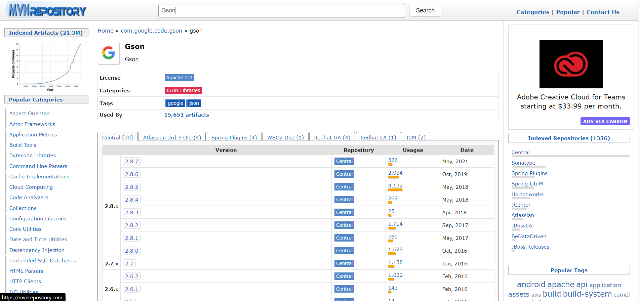Open Command Line Parsers category
639x301 pixels.
point(38,166)
